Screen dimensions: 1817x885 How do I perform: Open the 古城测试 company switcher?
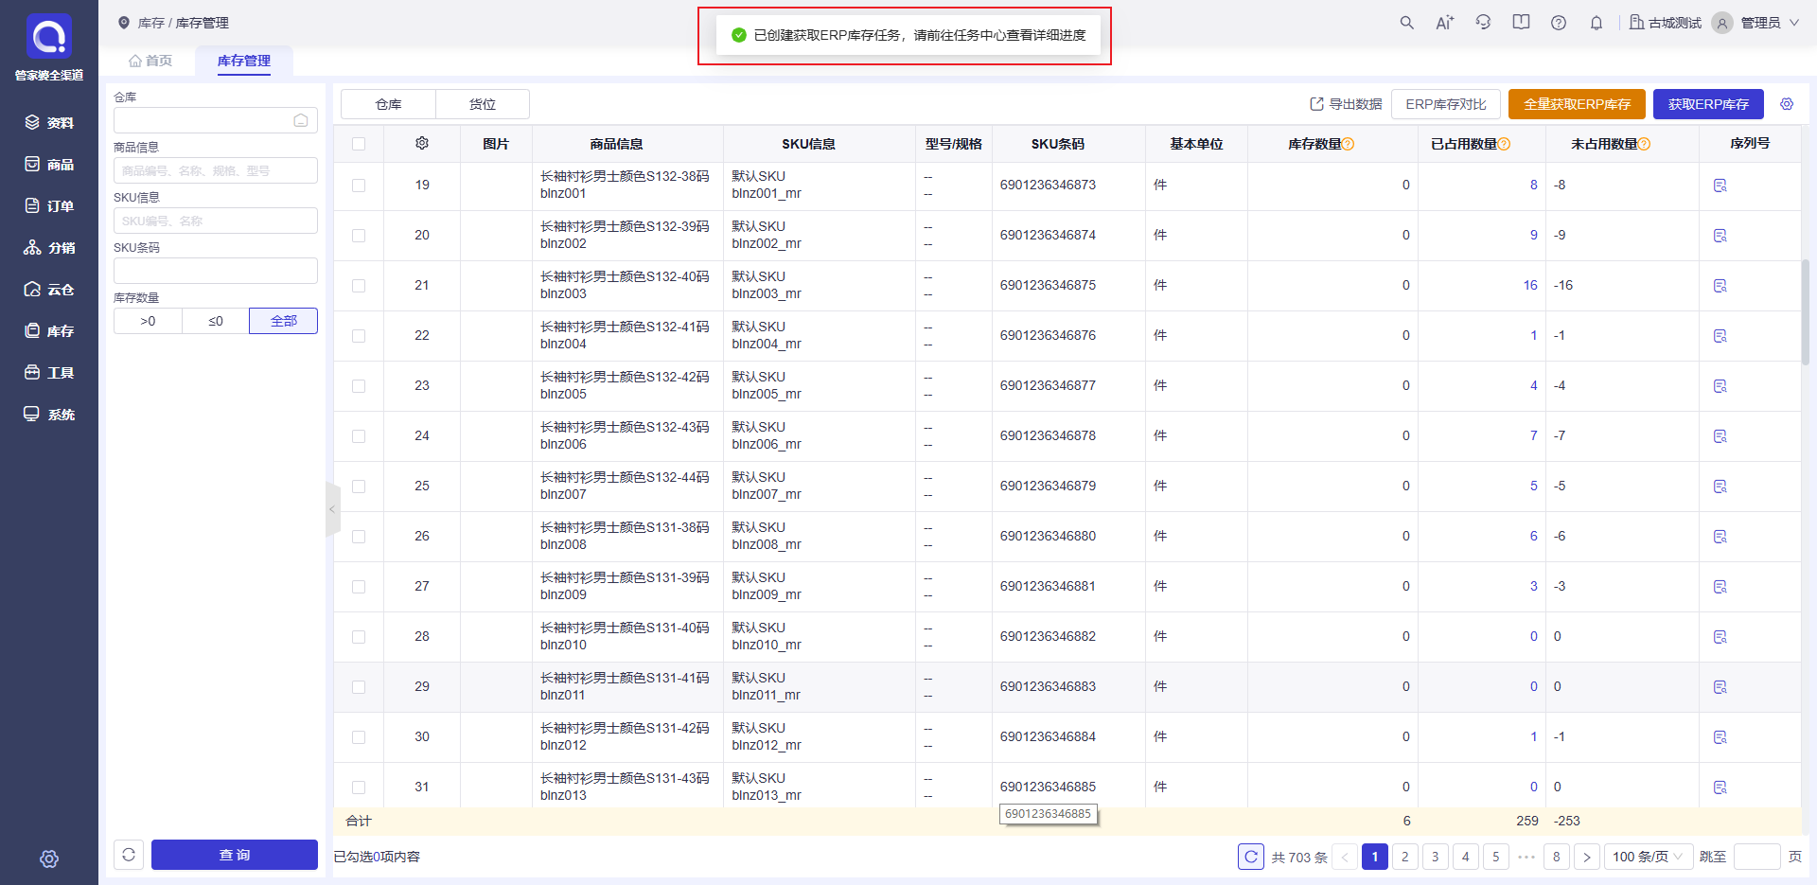click(1666, 23)
